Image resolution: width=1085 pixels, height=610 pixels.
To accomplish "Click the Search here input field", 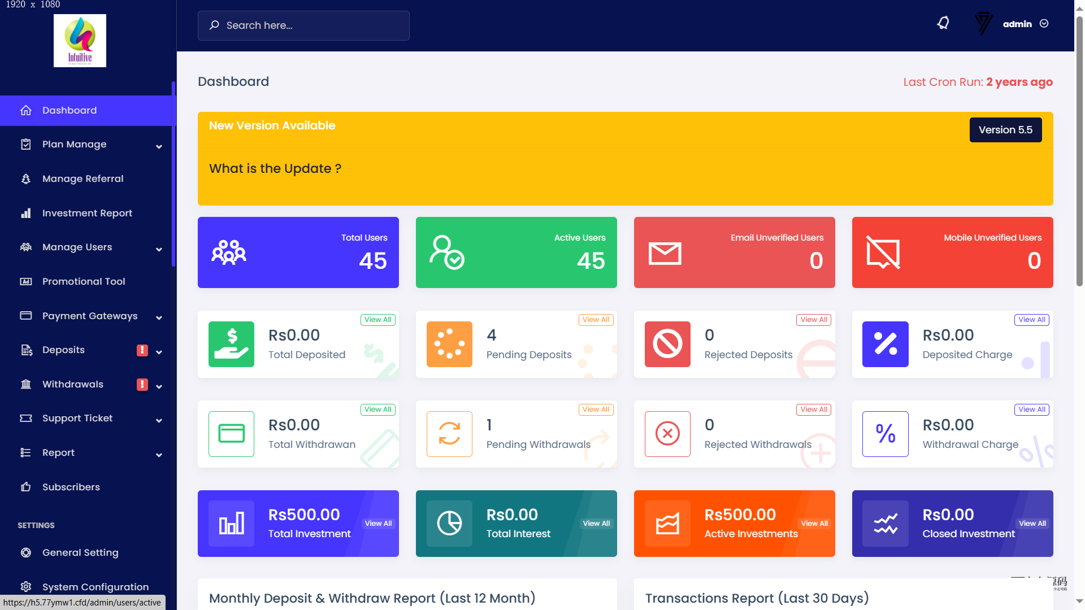I will tap(303, 25).
